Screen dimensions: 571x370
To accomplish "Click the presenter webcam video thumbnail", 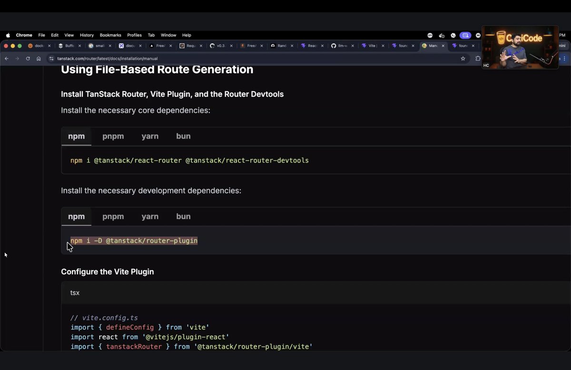I will click(520, 47).
